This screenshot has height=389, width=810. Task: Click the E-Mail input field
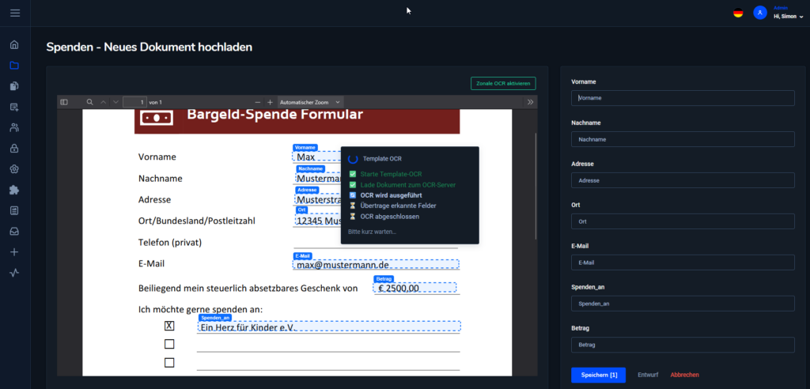point(683,262)
